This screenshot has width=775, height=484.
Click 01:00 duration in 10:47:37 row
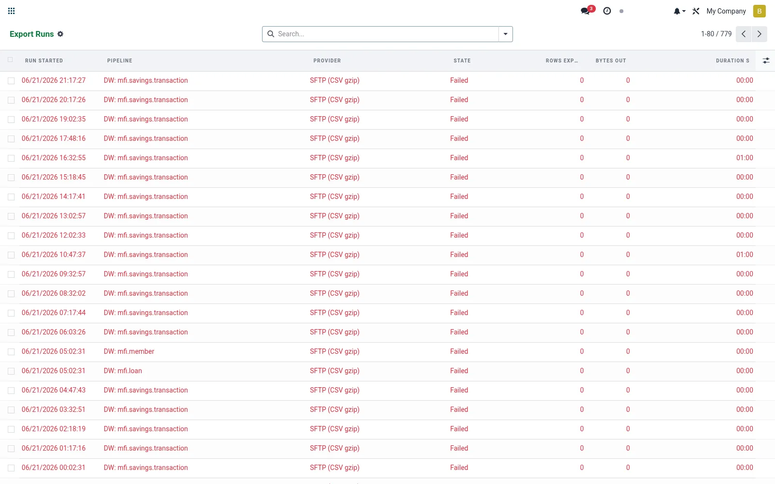tap(744, 255)
